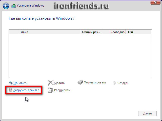The image size is (162, 121).
Task: Click the Создать star icon
Action: (x=115, y=83)
